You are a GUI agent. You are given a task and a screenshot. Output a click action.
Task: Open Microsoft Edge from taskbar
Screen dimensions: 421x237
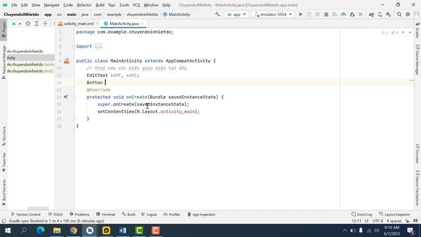click(40, 230)
